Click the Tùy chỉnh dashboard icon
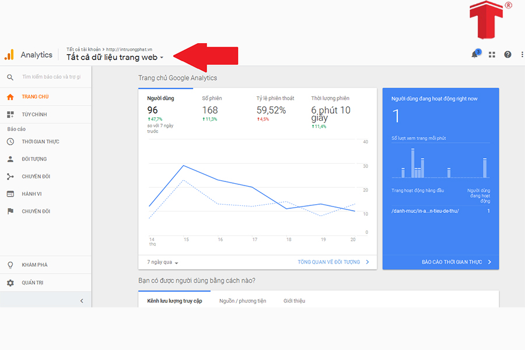This screenshot has height=350, width=525. 10,114
